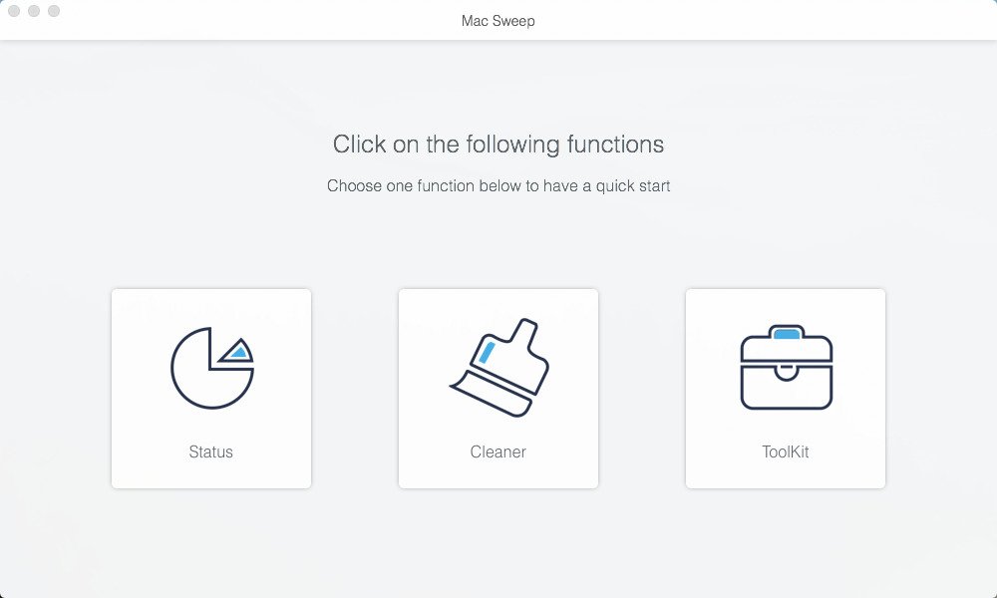Click the latch on the ToolKit briefcase
Image resolution: width=997 pixels, height=598 pixels.
click(x=787, y=372)
